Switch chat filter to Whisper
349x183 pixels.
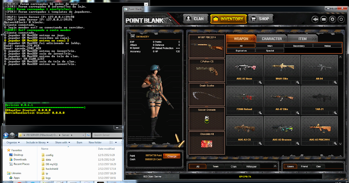251,166
